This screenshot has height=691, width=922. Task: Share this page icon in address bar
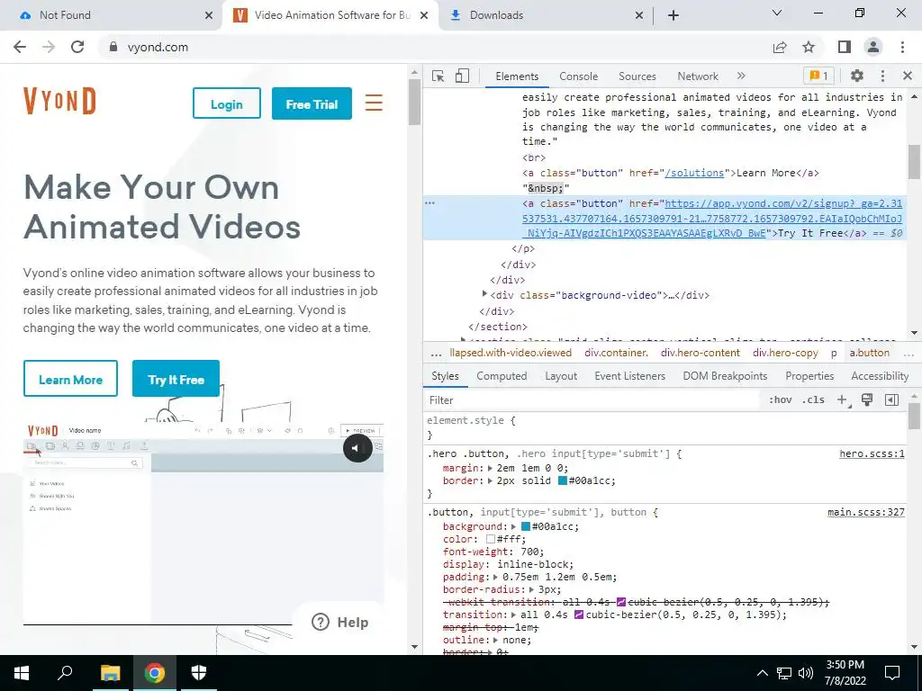pyautogui.click(x=780, y=47)
